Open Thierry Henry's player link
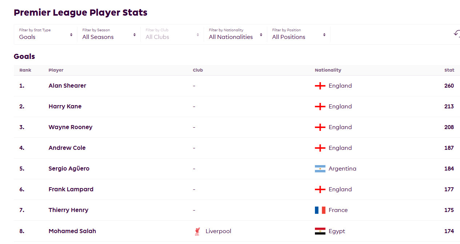 (x=68, y=210)
